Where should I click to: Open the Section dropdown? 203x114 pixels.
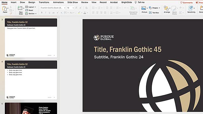(31, 14)
